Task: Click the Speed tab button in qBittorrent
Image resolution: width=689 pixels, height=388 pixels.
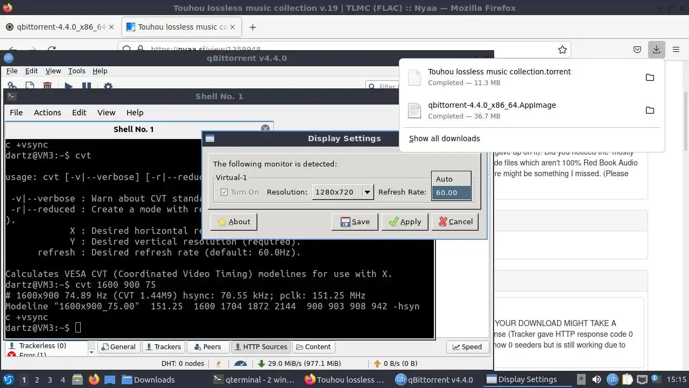Action: point(467,347)
